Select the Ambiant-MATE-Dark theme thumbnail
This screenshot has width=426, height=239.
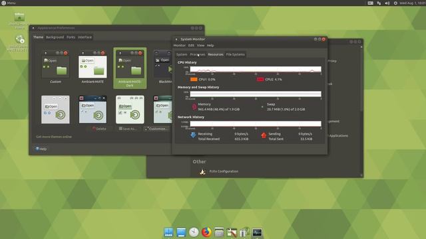click(130, 68)
